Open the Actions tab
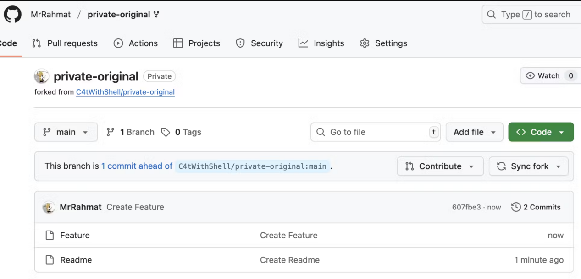The height and width of the screenshot is (279, 581). pyautogui.click(x=136, y=43)
